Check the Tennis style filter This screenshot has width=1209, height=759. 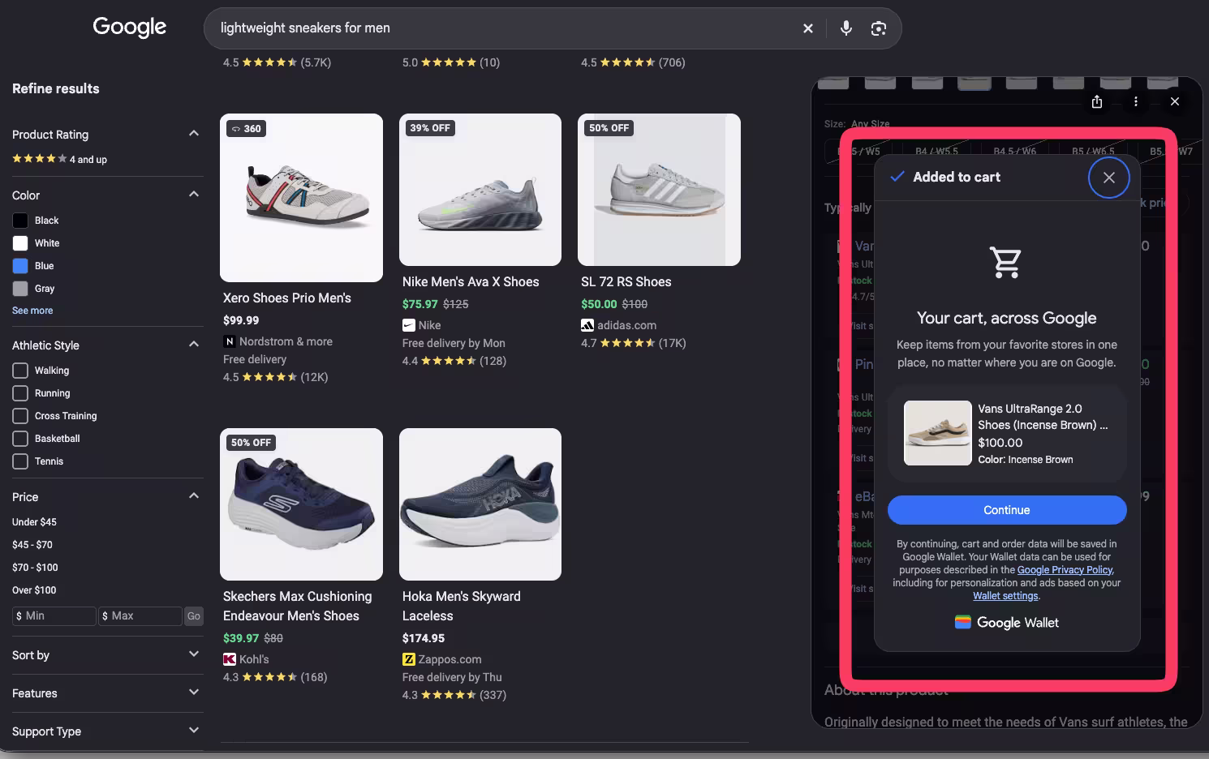click(x=20, y=461)
